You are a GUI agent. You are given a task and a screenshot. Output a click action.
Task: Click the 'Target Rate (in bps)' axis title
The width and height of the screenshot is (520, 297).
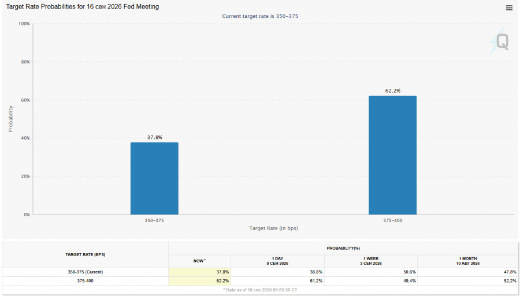[x=274, y=228]
